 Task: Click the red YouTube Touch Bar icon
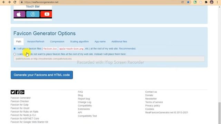click(46, 14)
